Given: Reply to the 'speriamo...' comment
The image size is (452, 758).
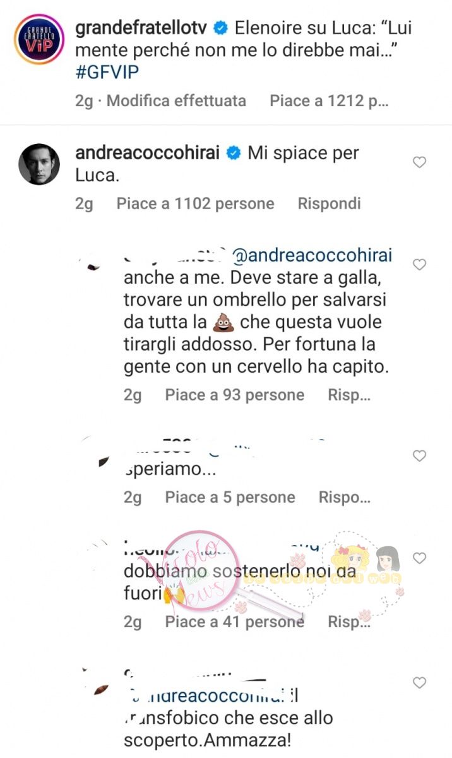Looking at the screenshot, I should pos(344,497).
